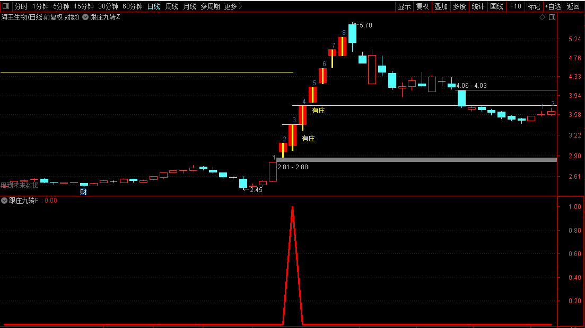Open the 显示 display menu

(404, 6)
